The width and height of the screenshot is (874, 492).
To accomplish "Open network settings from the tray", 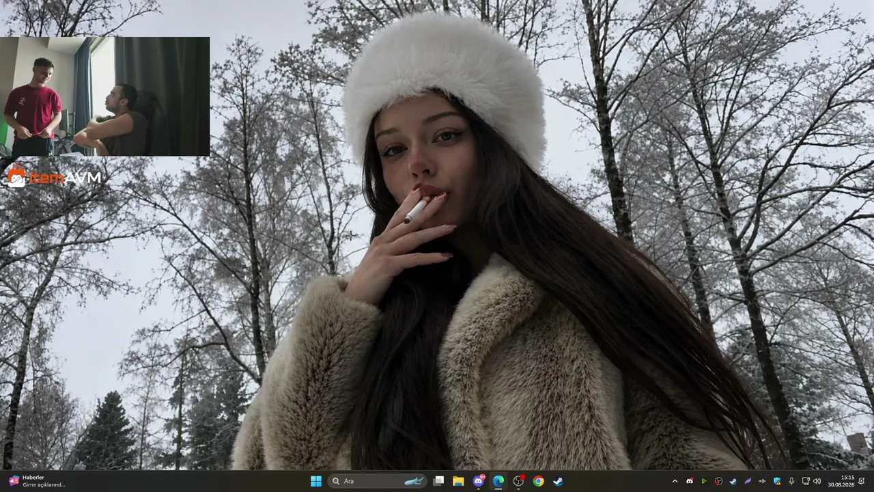I will click(806, 481).
